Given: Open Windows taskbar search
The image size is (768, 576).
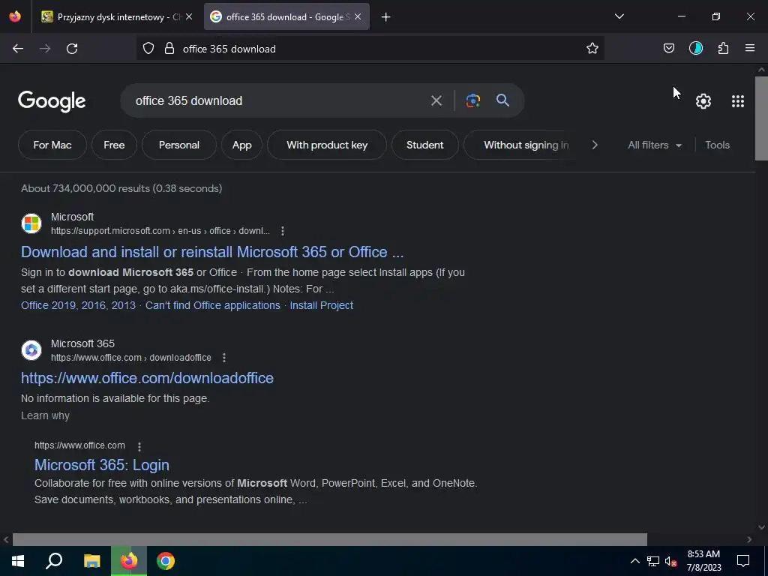Looking at the screenshot, I should pyautogui.click(x=54, y=561).
